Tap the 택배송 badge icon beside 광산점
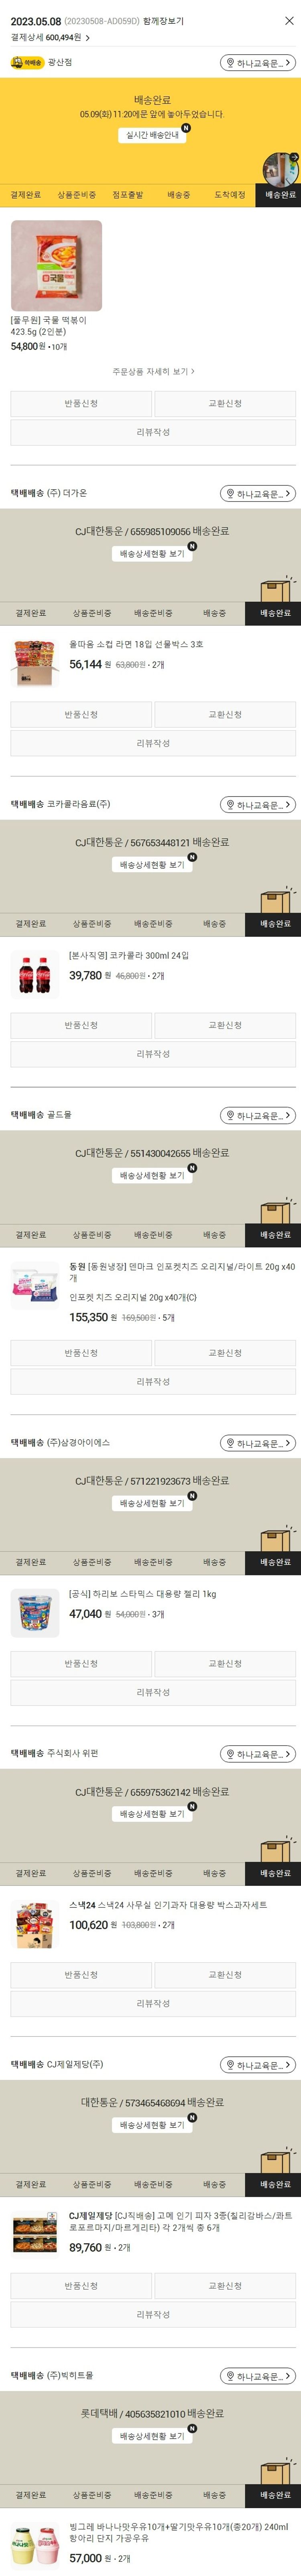Screen dimensions: 301x2576 click(x=27, y=62)
